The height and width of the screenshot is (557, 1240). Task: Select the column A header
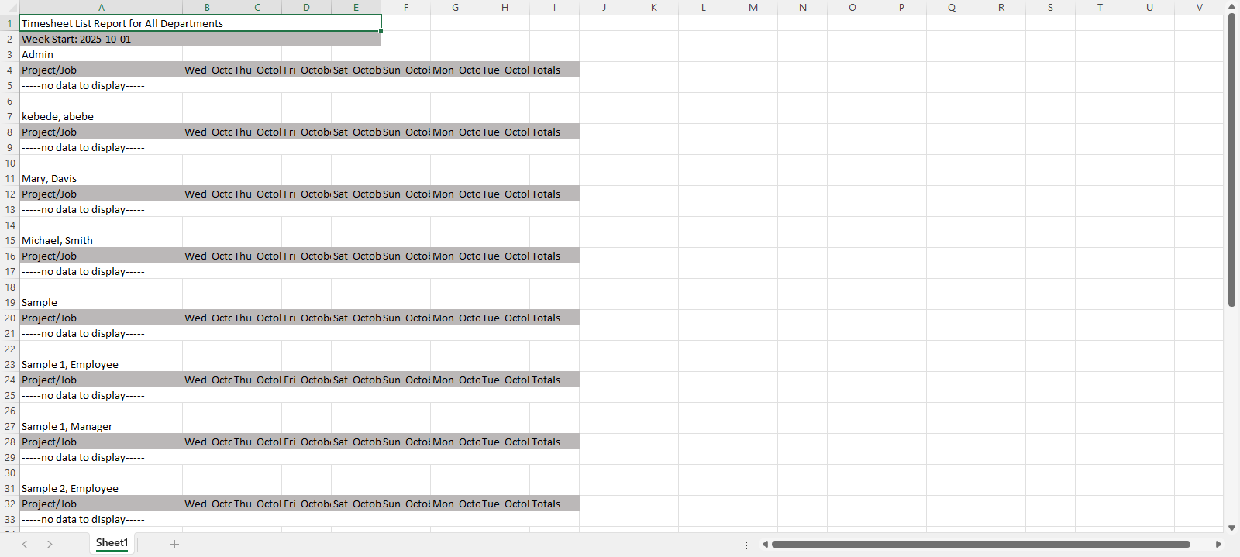click(101, 7)
